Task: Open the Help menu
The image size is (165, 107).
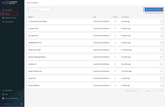Action: 5,94
